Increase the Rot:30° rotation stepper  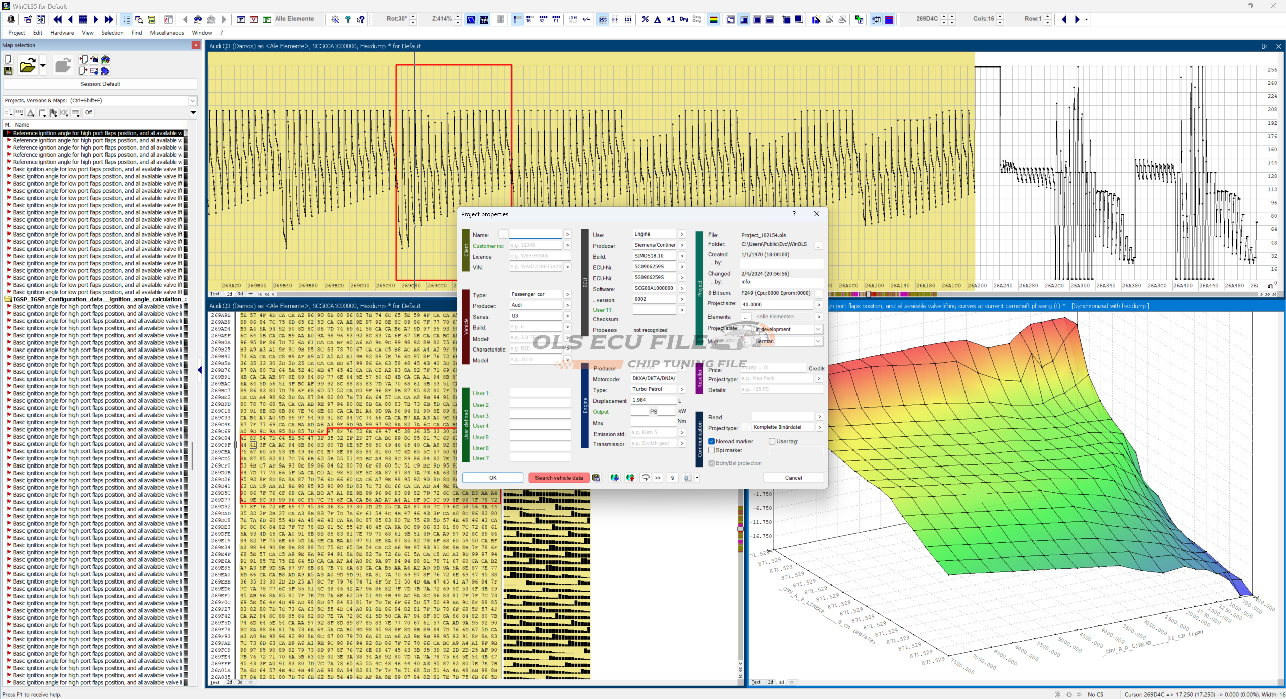click(x=413, y=17)
